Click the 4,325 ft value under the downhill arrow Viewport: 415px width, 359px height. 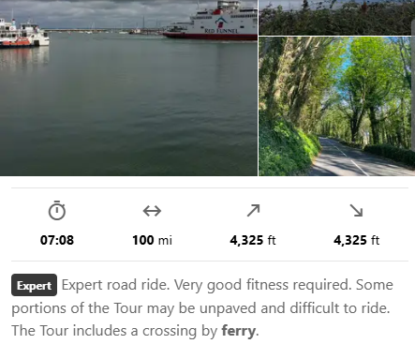tap(356, 240)
